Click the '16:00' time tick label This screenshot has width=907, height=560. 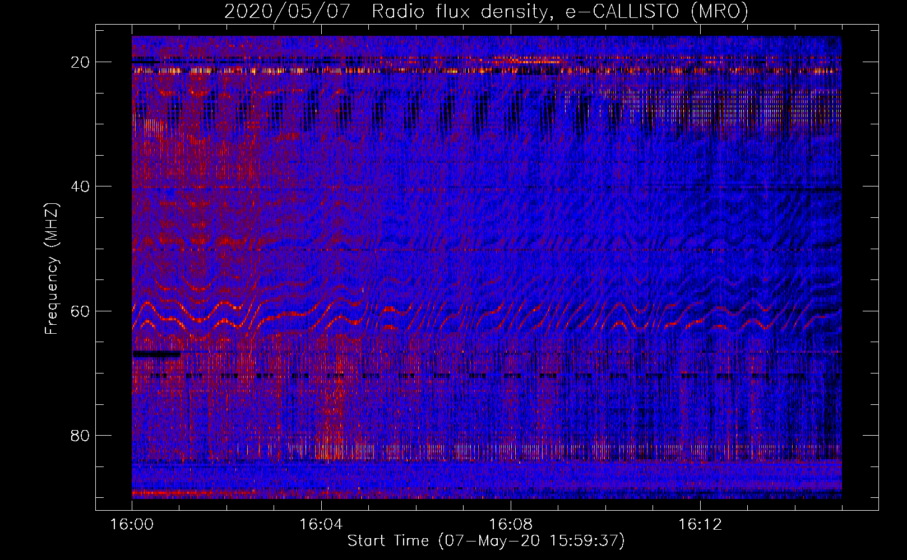point(132,525)
